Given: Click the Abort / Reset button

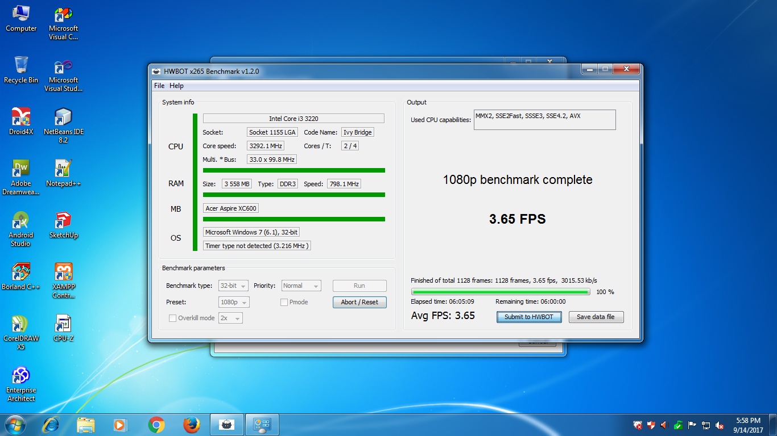Looking at the screenshot, I should tap(359, 302).
